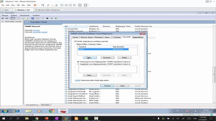Image resolution: width=216 pixels, height=121 pixels.
Task: Open Windows 7 Start orb
Action: [x=5, y=111]
